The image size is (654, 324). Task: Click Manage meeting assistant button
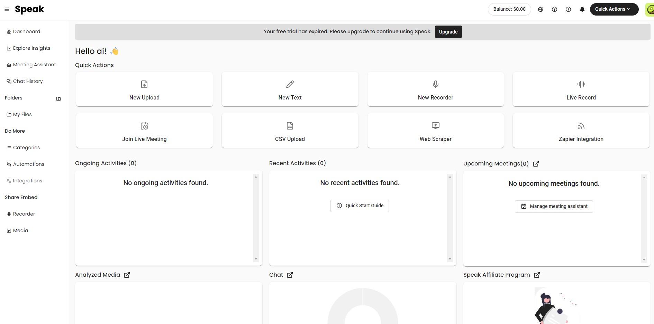tap(554, 207)
